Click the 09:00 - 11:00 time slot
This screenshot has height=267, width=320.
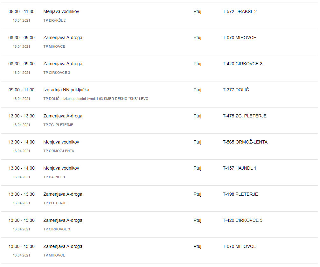click(21, 90)
